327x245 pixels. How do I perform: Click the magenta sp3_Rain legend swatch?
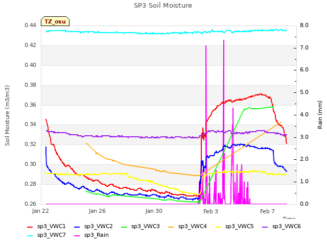[x=77, y=236]
